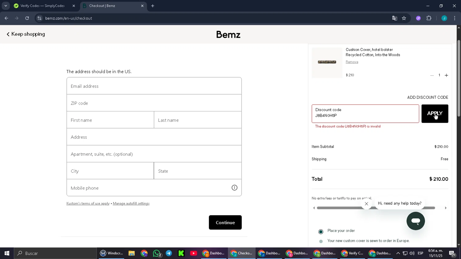Select the First name input

pos(110,120)
